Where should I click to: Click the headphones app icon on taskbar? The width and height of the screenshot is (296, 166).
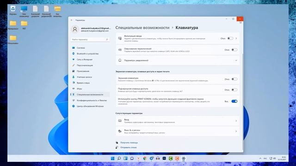point(158,159)
